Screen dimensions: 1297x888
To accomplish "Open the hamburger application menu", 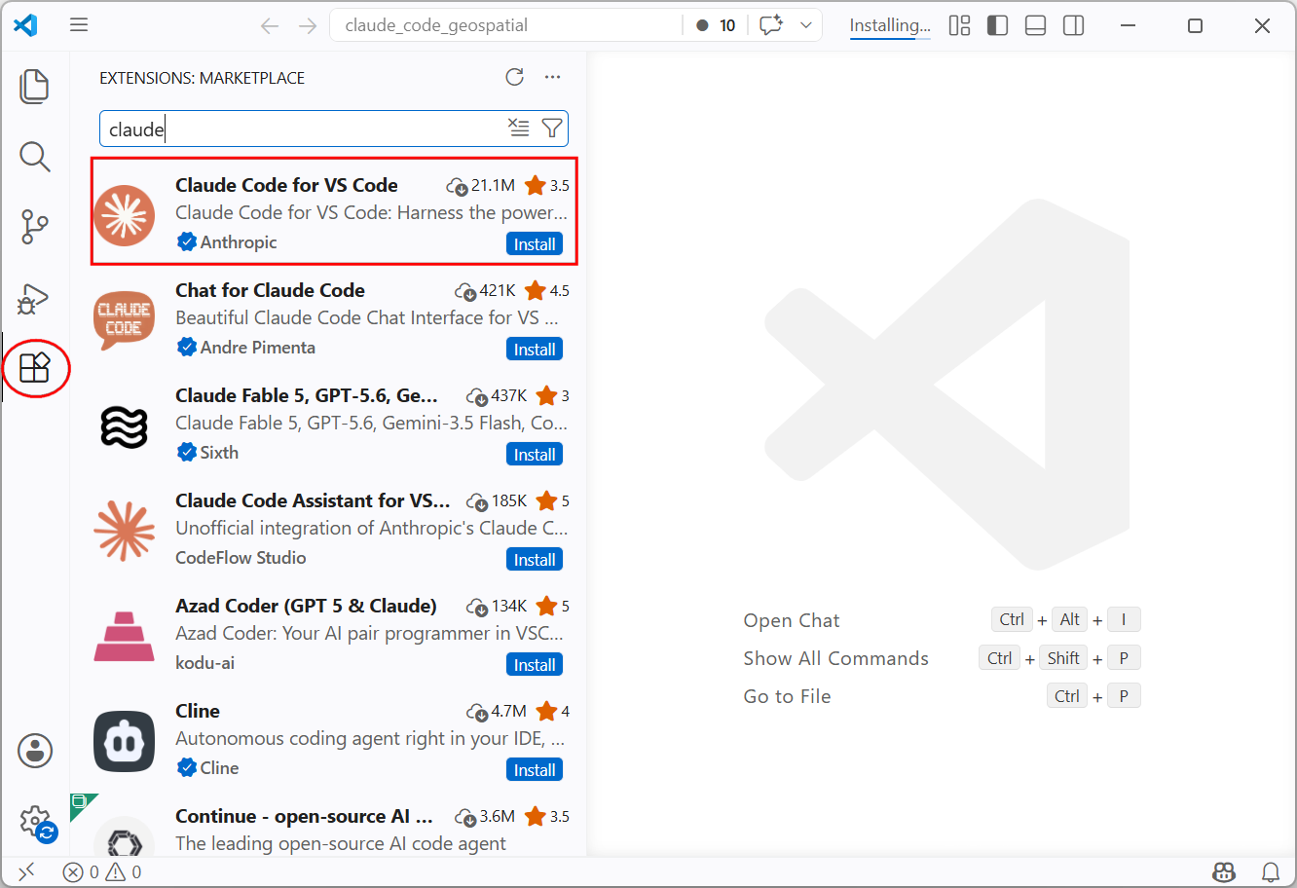I will [x=79, y=25].
